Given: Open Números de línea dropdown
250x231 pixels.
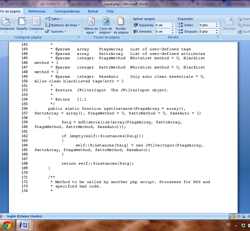Looking at the screenshot, I should tap(62, 25).
